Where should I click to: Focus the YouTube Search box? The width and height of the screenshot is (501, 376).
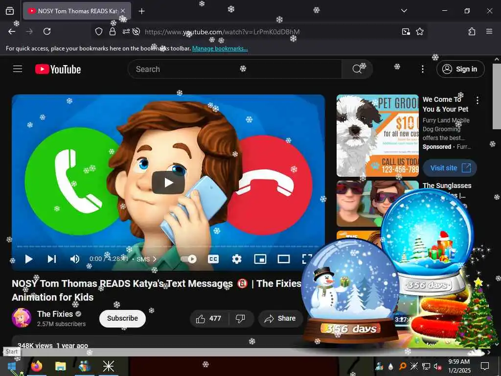click(x=235, y=69)
